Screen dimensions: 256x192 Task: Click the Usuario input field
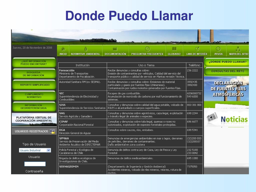click(x=35, y=164)
